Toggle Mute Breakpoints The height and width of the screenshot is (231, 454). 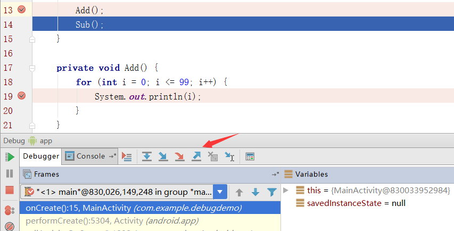(10, 226)
